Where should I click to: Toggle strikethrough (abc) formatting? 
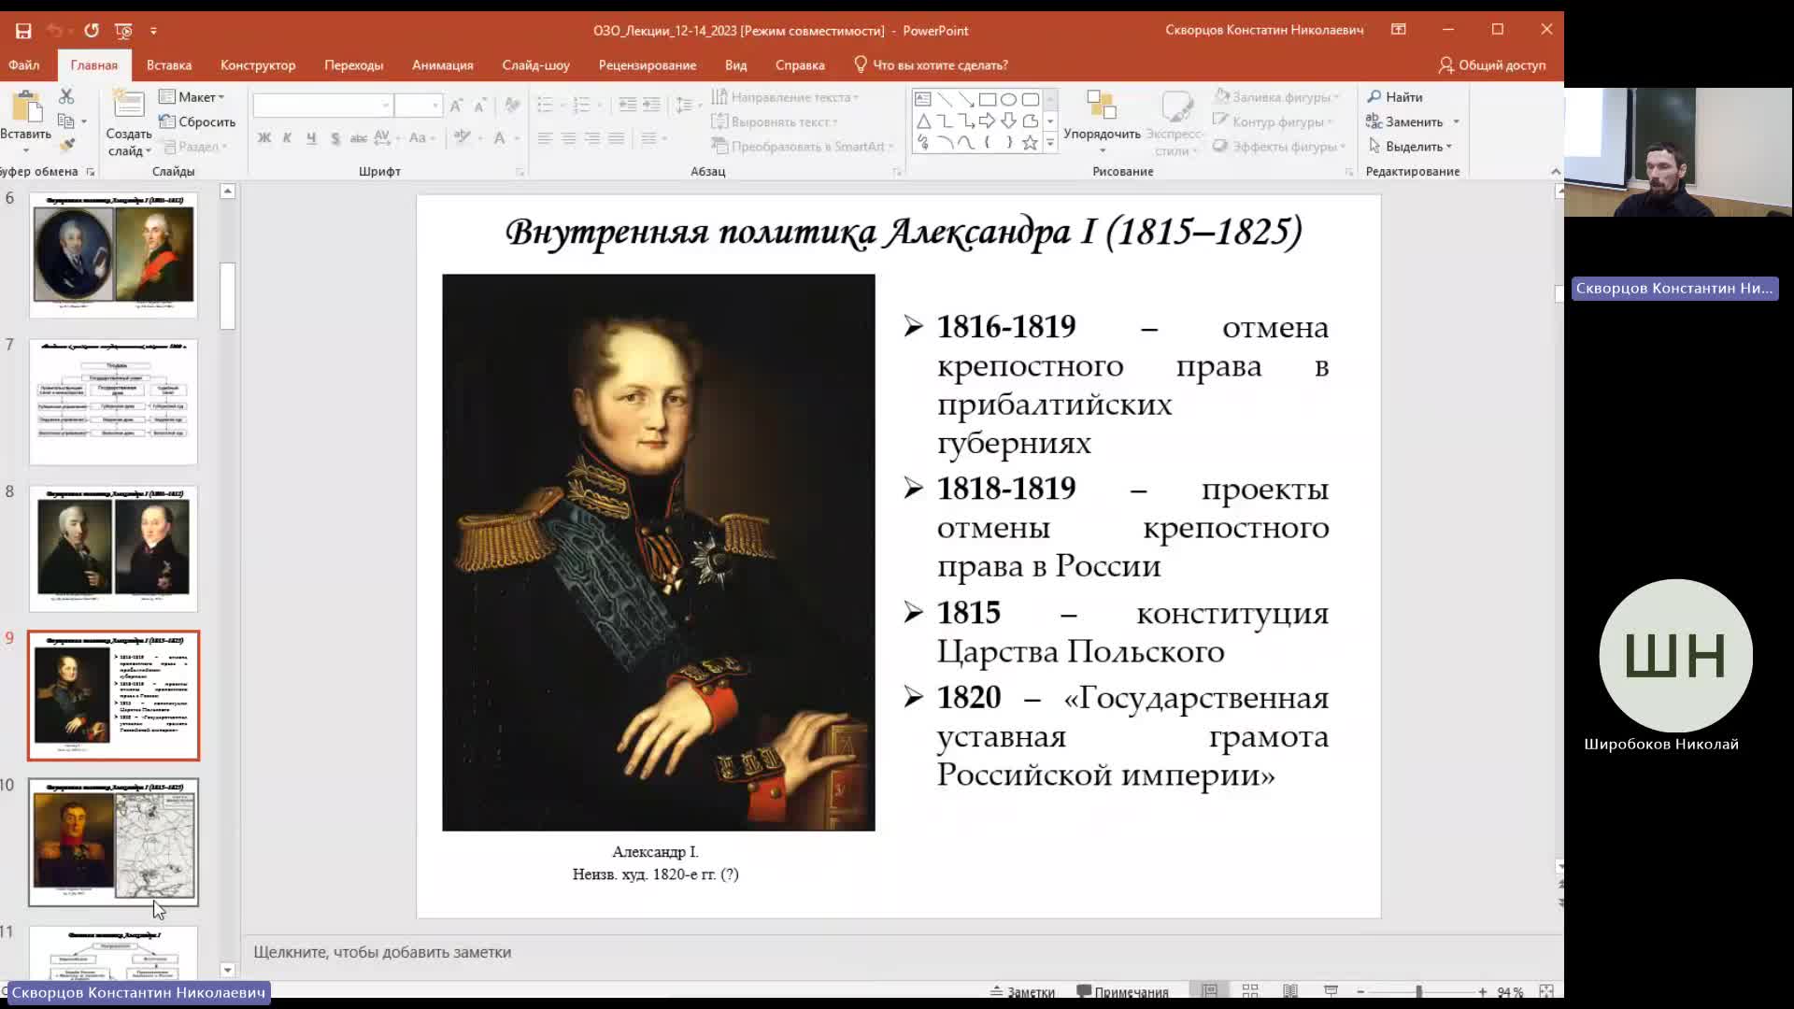pyautogui.click(x=359, y=138)
